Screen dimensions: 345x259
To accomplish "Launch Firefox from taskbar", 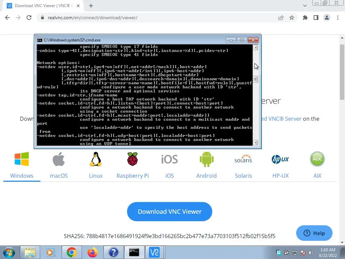I will 92,252.
